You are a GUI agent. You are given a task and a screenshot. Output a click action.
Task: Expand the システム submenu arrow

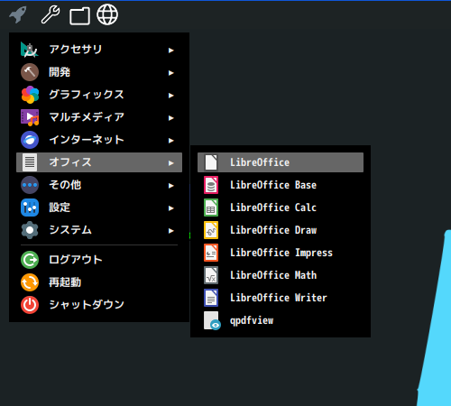tap(171, 231)
